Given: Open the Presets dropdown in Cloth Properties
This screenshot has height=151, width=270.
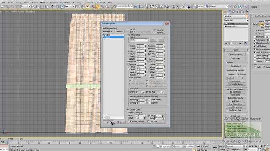Looking at the screenshot, I should tap(139, 40).
